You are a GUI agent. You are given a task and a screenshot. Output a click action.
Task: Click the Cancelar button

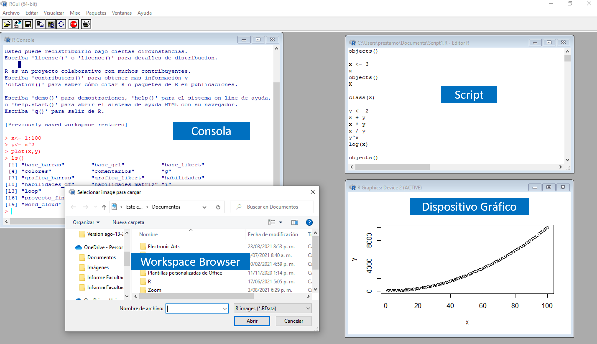point(294,321)
